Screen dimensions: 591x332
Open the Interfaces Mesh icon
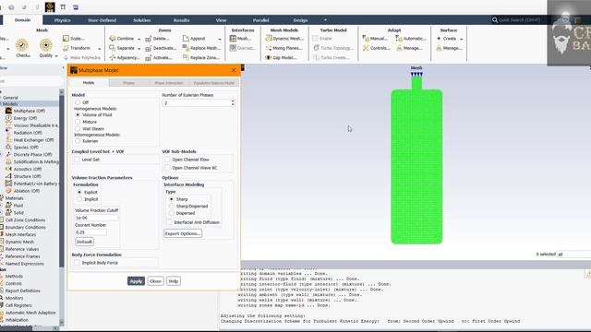pyautogui.click(x=233, y=39)
